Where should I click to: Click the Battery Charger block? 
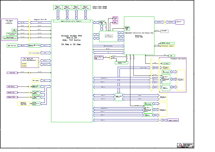(x=121, y=62)
